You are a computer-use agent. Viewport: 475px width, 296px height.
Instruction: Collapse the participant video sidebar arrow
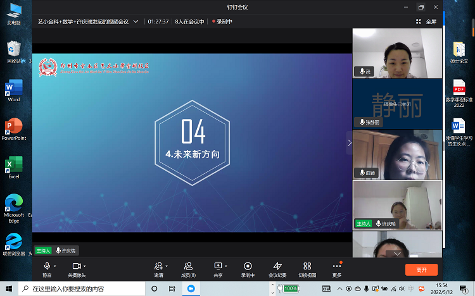[349, 143]
